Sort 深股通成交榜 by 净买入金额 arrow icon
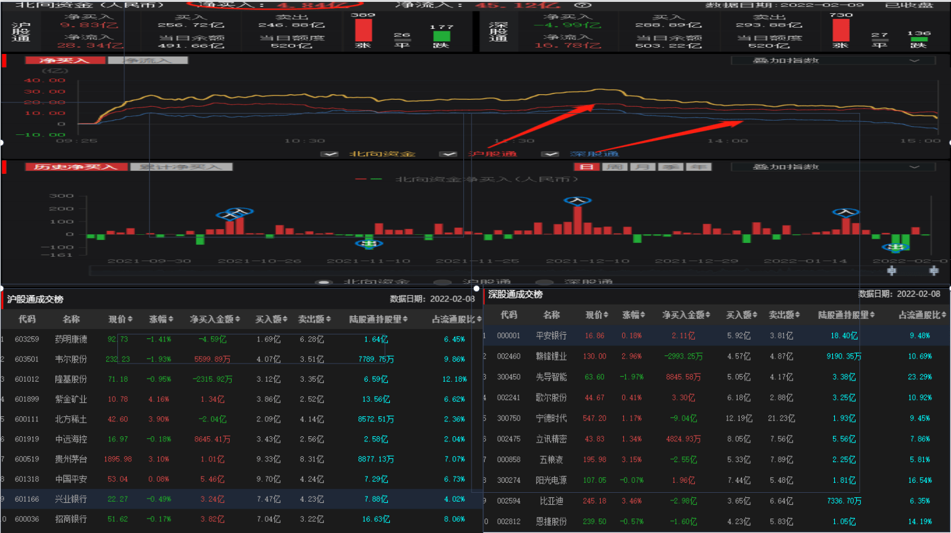The height and width of the screenshot is (533, 951). (708, 315)
